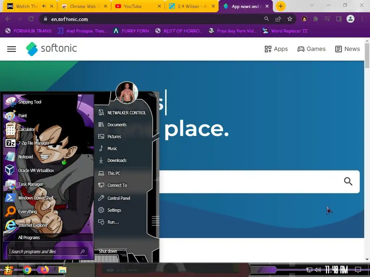Switch to the 2.4 Wilson tab
Screen dimensions: 370x277
click(x=192, y=6)
